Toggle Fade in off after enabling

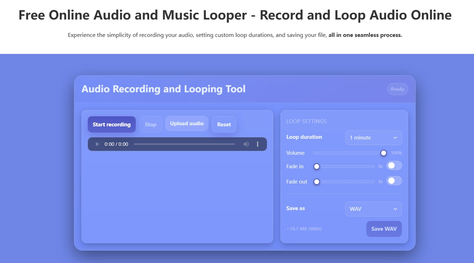point(394,165)
